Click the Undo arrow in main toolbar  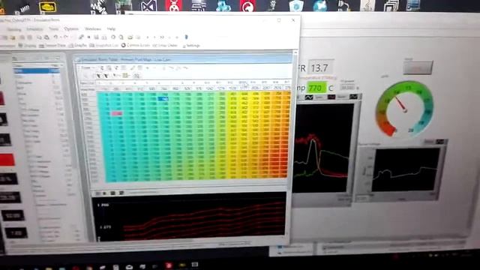pyautogui.click(x=55, y=37)
